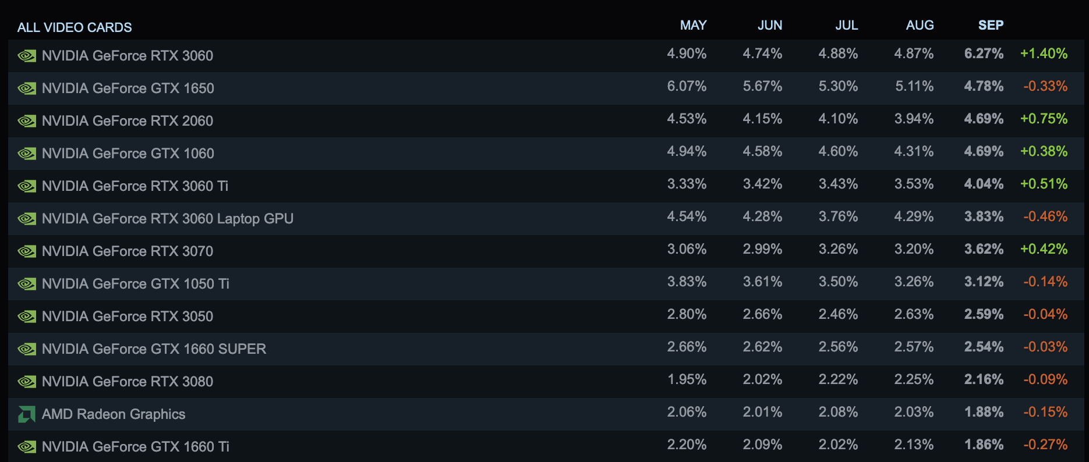1089x462 pixels.
Task: Click the NVIDIA logo beside RTX 2060
Action: [x=27, y=121]
